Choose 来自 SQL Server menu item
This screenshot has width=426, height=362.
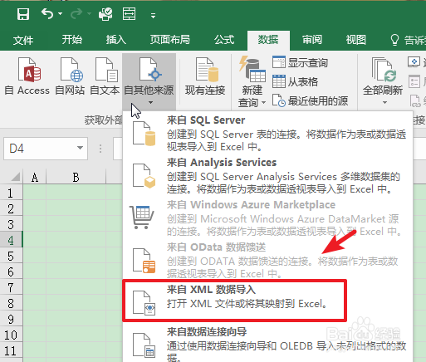(x=267, y=133)
